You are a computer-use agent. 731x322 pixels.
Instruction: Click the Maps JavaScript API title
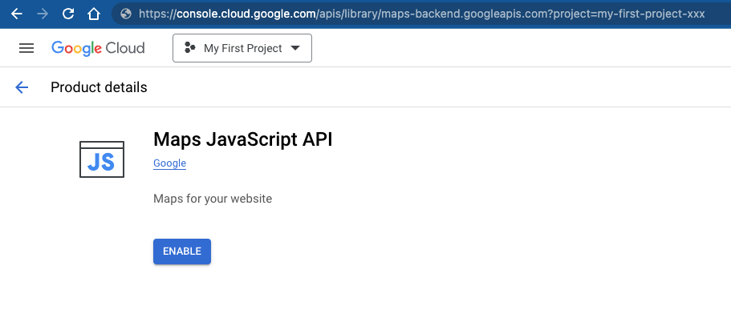(242, 139)
